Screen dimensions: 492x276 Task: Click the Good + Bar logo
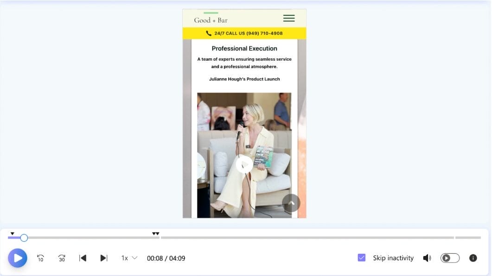click(211, 20)
